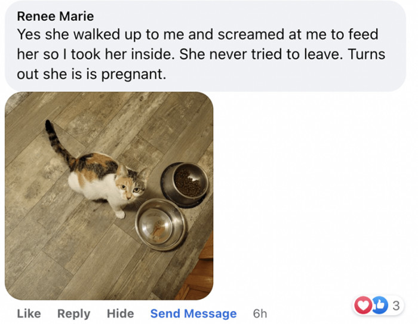Click the red heart reaction icon
The width and height of the screenshot is (418, 324).
pyautogui.click(x=363, y=305)
